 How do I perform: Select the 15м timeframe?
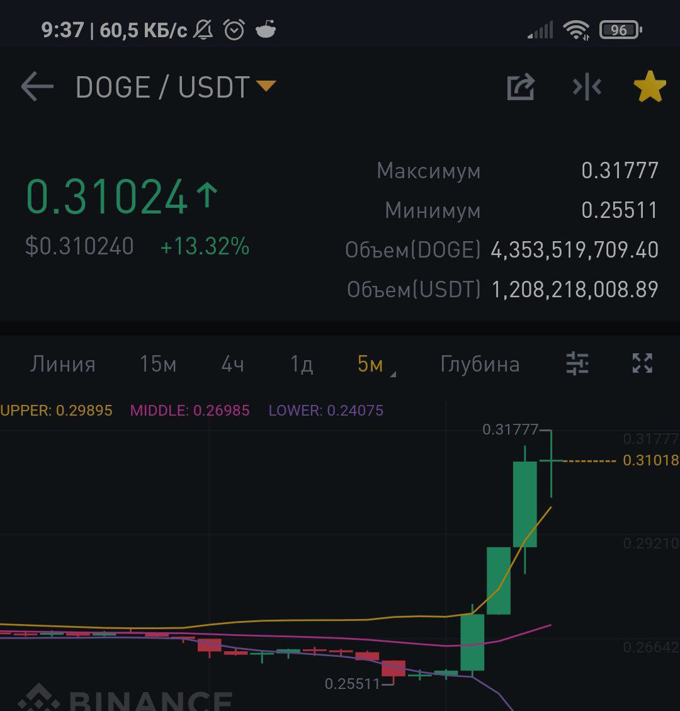158,363
